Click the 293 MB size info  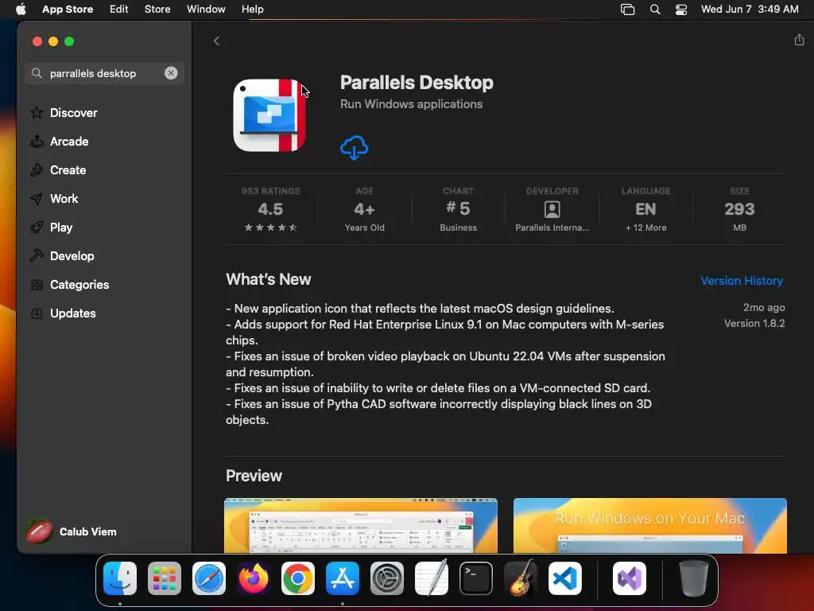[x=739, y=209]
